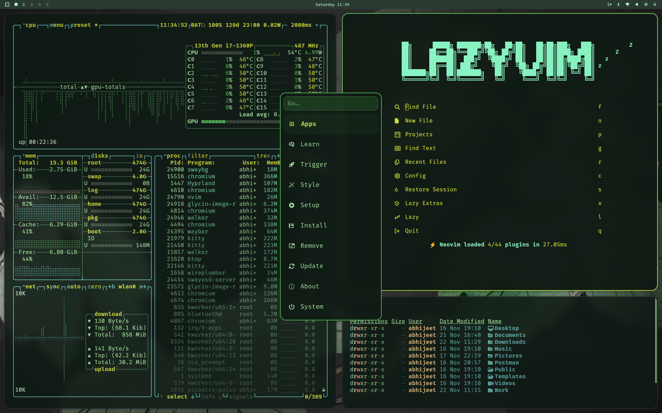662x413 pixels.
Task: Click the power plug battery icon
Action: click(x=655, y=4)
